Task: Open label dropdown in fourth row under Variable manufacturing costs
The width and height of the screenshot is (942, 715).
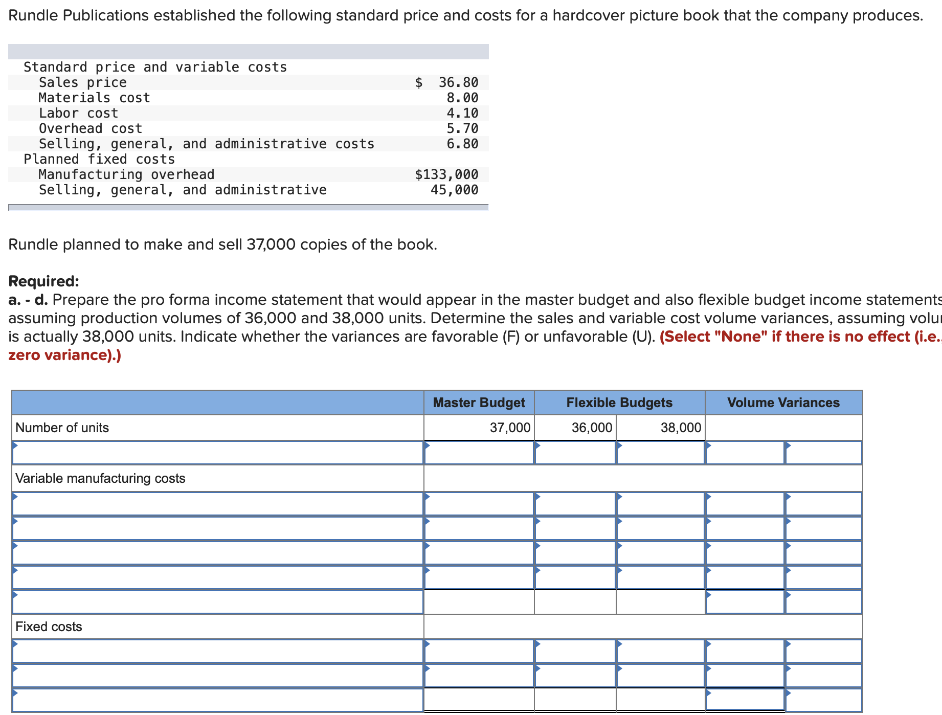Action: 218,577
